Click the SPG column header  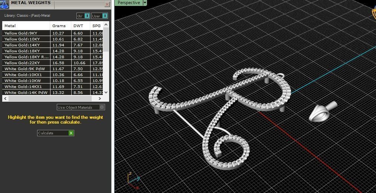point(97,26)
